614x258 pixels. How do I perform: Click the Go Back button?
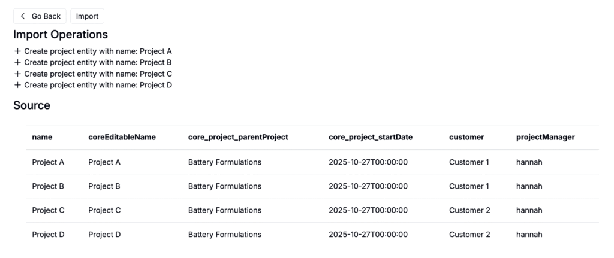(40, 16)
